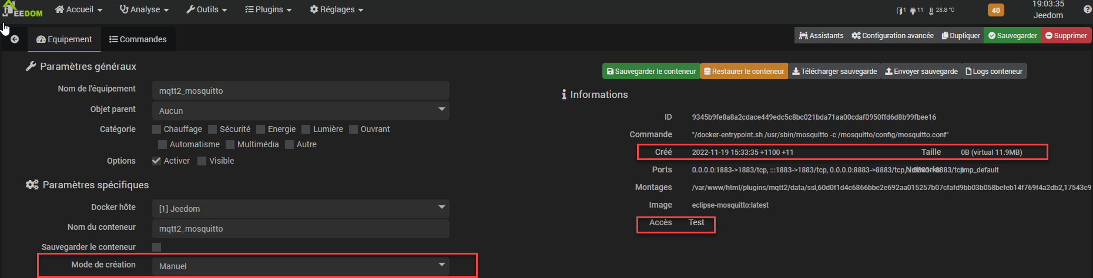Toggle the Visible option checkbox
The height and width of the screenshot is (278, 1093).
coord(202,161)
